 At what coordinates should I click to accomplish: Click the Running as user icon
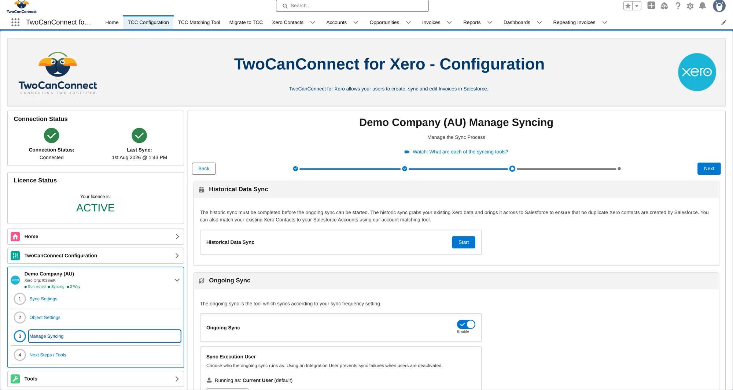tap(209, 380)
